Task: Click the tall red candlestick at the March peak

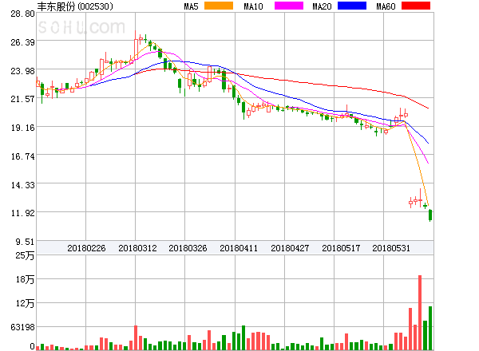Action: point(136,45)
